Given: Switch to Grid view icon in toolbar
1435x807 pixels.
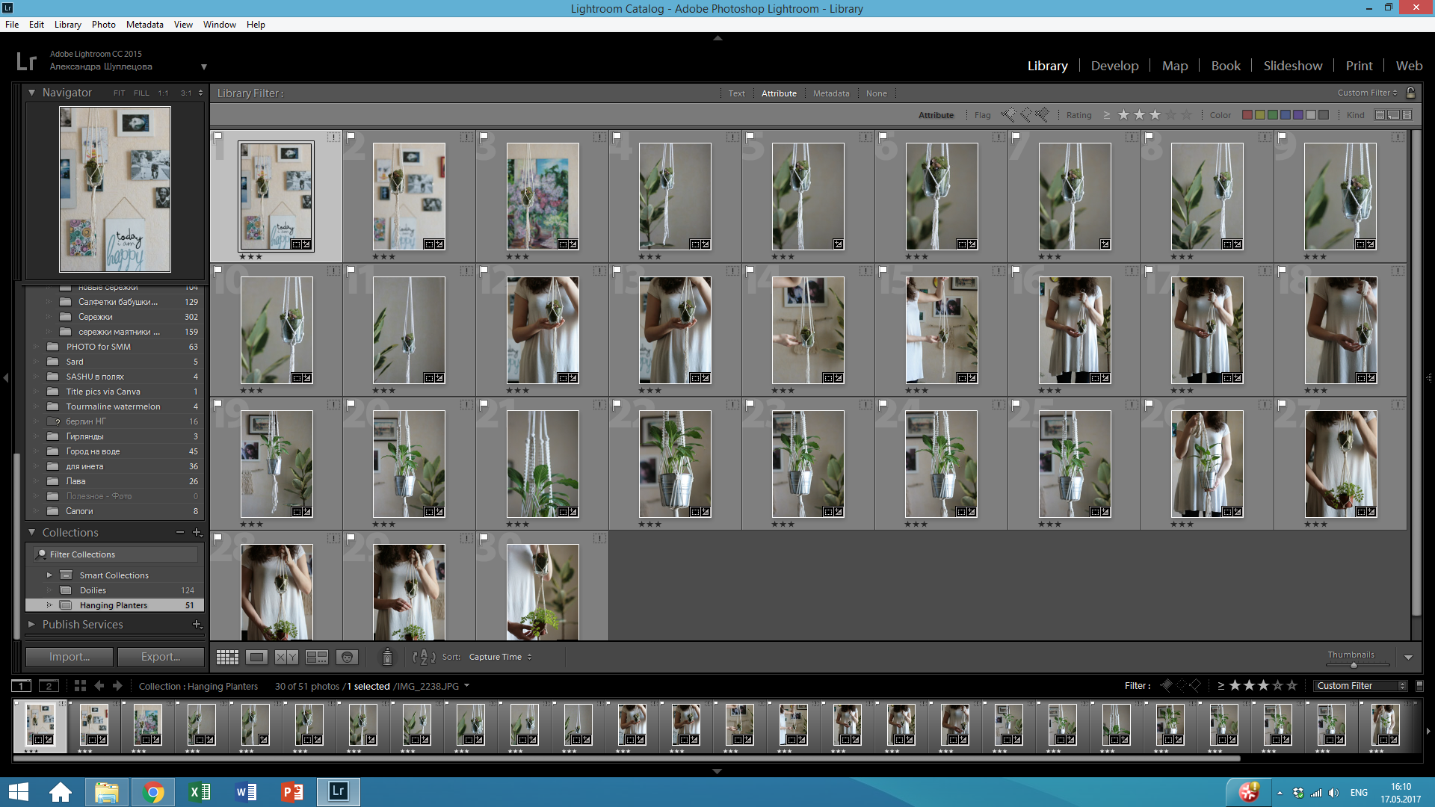Looking at the screenshot, I should [227, 657].
